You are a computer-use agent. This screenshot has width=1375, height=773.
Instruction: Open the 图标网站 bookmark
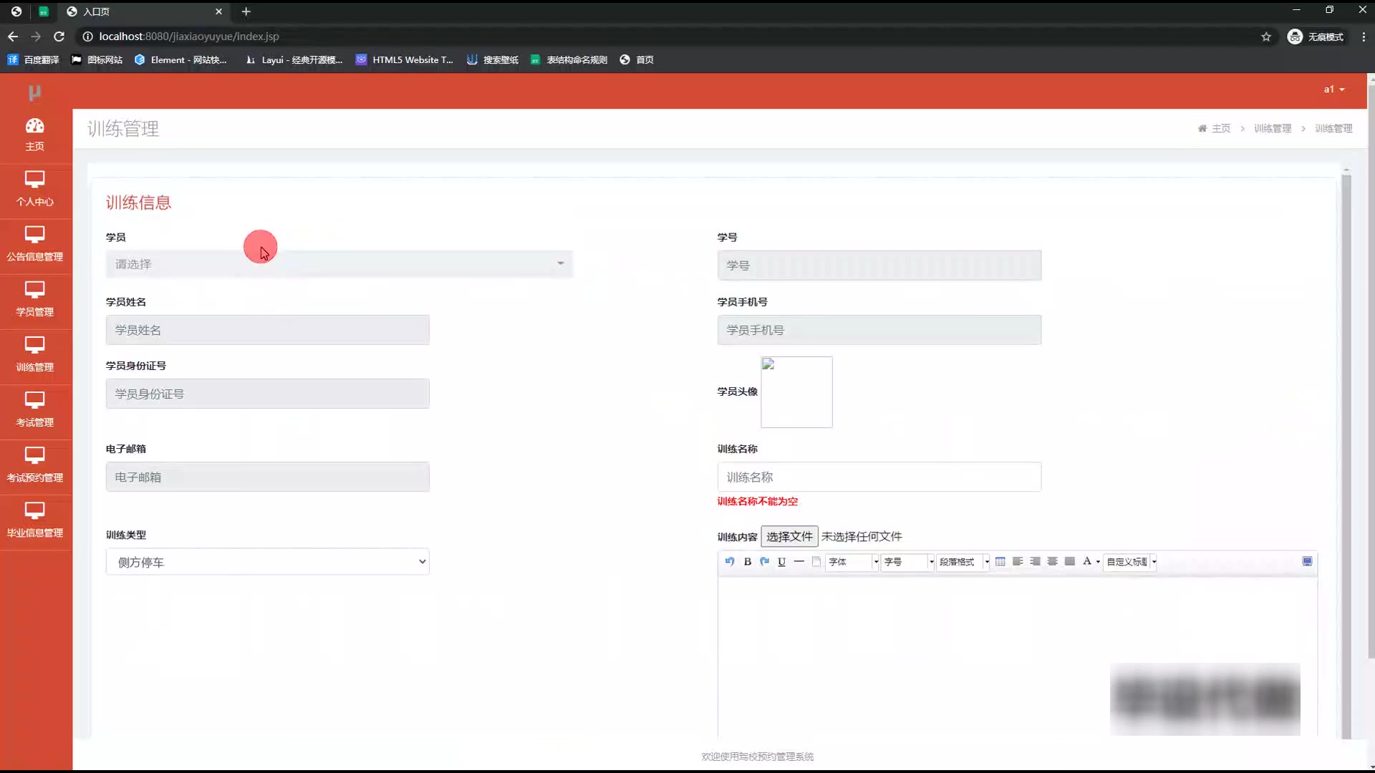(97, 60)
